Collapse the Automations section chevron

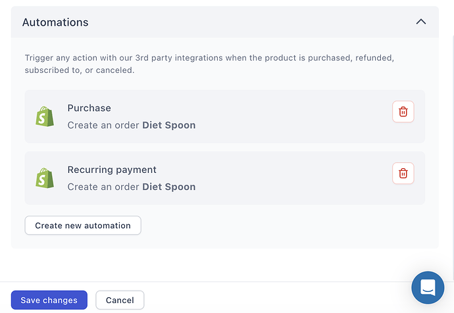click(x=421, y=22)
